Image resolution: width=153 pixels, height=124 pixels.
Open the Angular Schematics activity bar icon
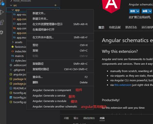(2, 32)
